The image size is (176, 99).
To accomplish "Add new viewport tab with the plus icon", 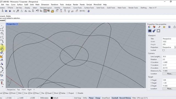I will pyautogui.click(x=34, y=90).
